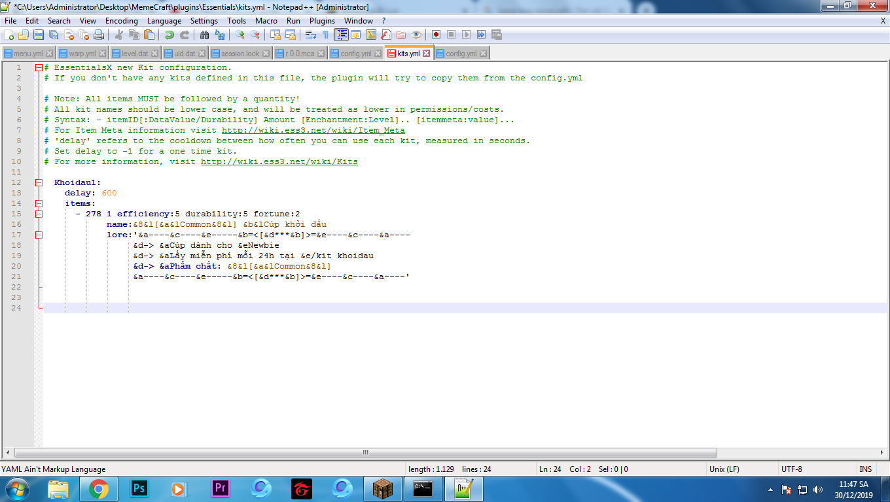Collapse the Khoidau1 block fold marker
Viewport: 890px width, 502px height.
point(39,182)
